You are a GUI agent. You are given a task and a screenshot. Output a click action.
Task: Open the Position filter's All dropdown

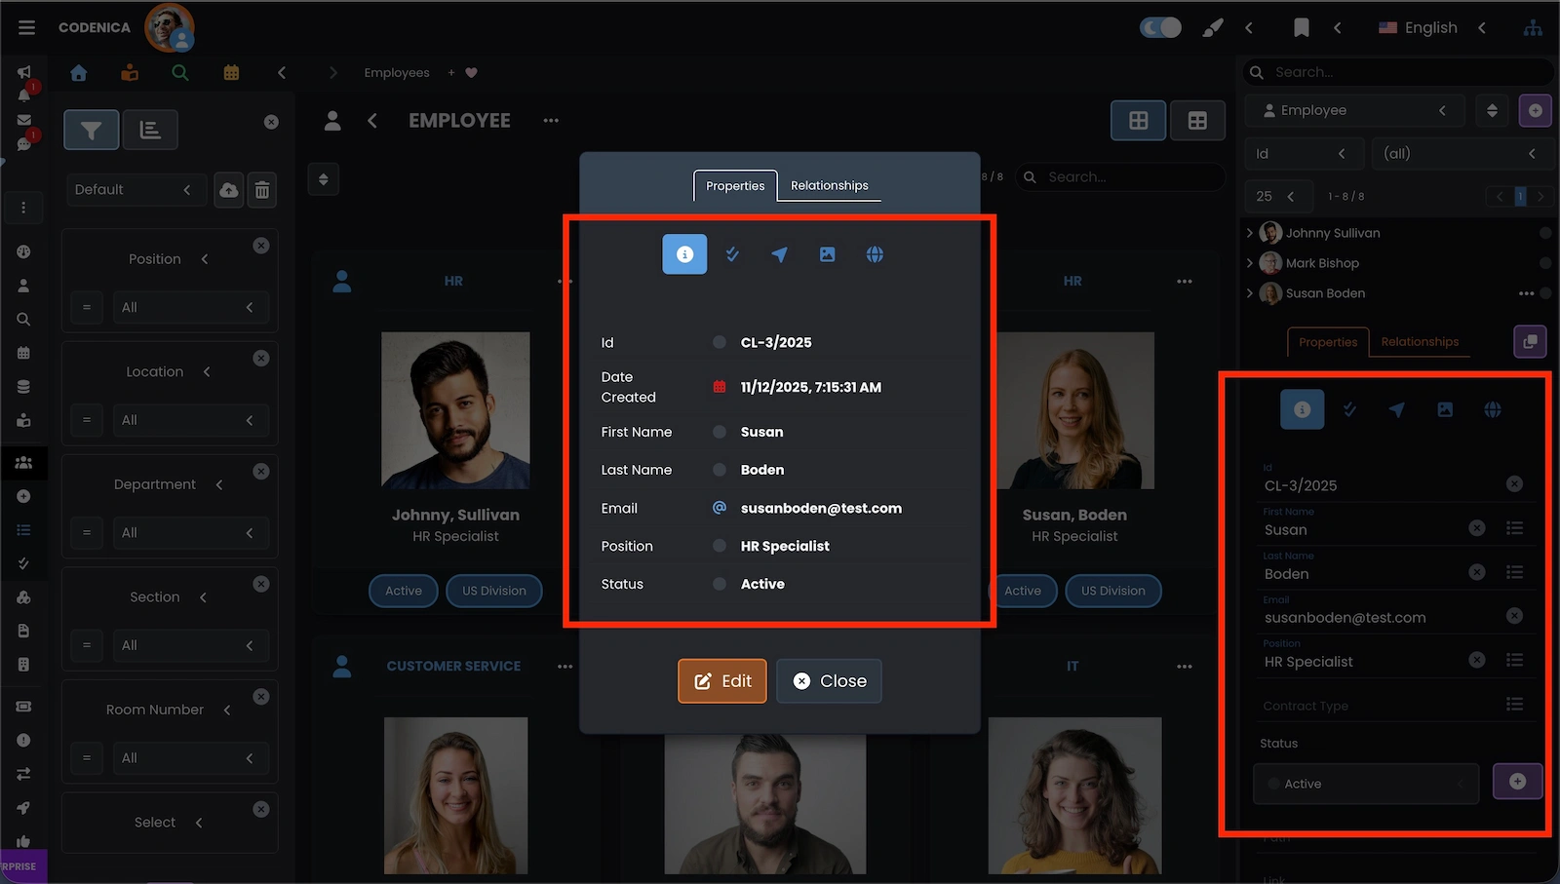pos(191,307)
